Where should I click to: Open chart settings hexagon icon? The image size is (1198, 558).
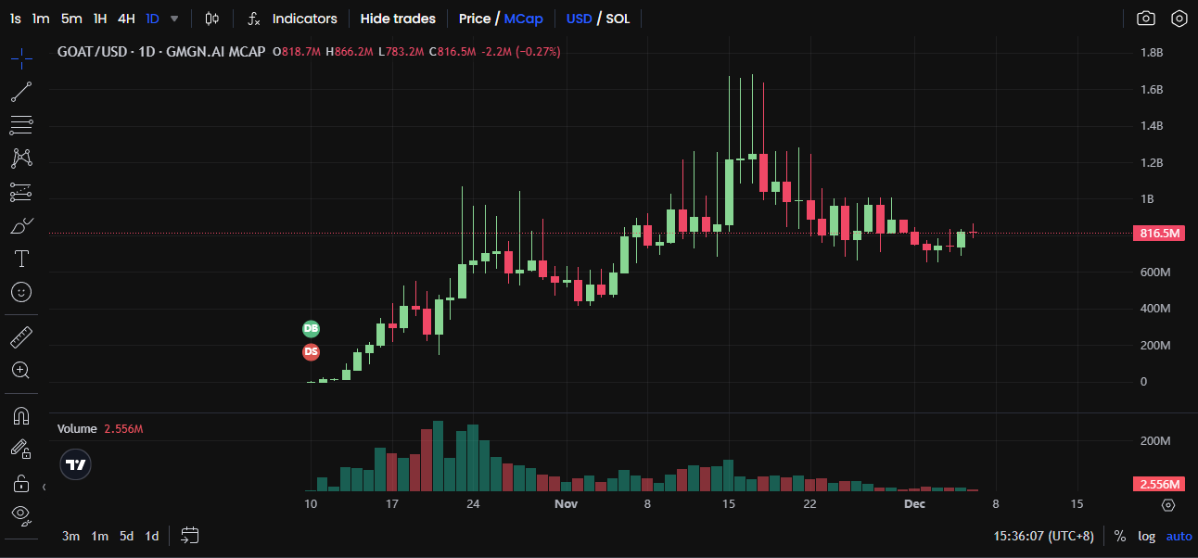1179,19
